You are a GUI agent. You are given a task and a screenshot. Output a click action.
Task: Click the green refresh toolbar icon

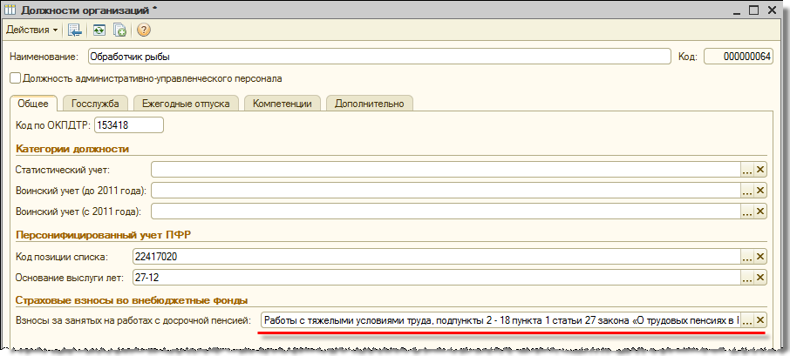coord(99,30)
